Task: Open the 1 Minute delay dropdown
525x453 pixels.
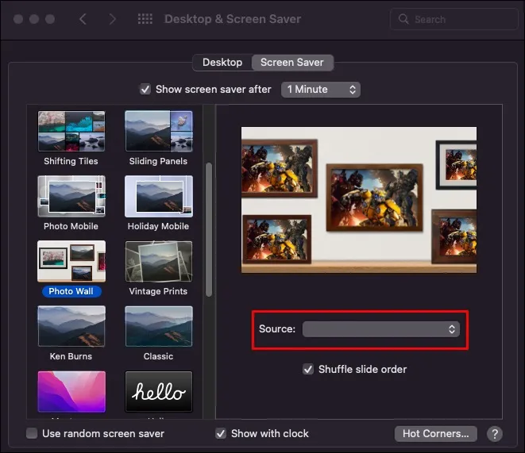Action: point(321,90)
